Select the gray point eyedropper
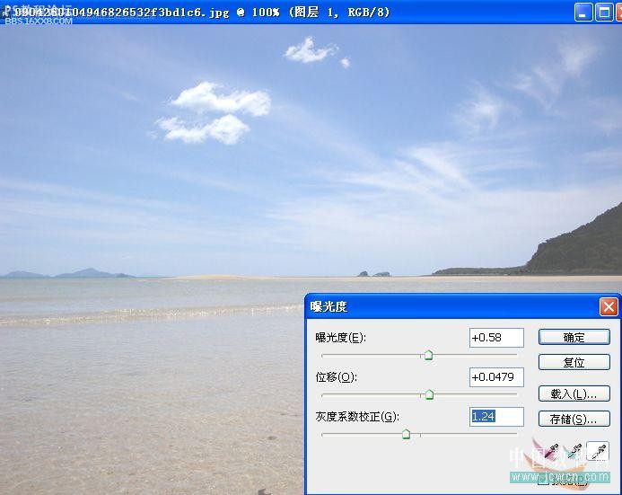This screenshot has height=495, width=622. coord(574,451)
